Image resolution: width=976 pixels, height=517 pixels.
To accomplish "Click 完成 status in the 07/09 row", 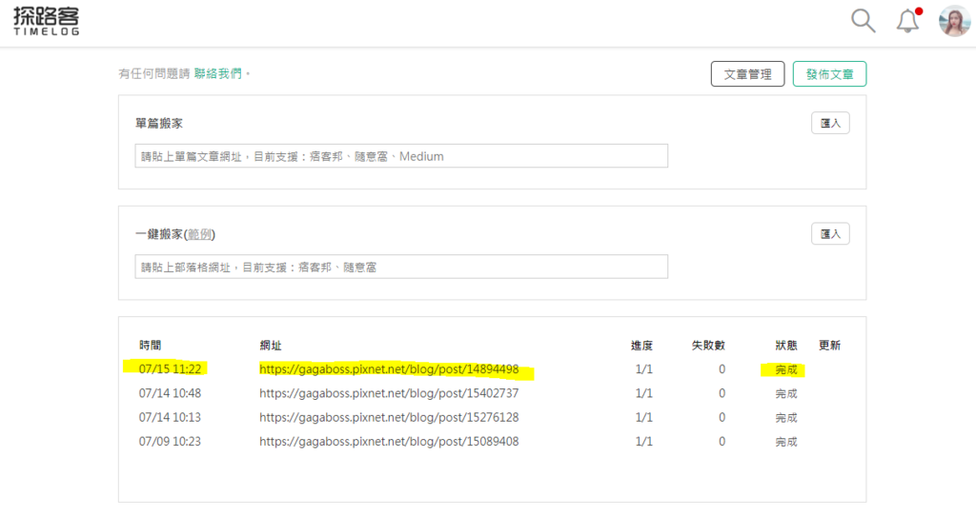I will click(x=786, y=443).
